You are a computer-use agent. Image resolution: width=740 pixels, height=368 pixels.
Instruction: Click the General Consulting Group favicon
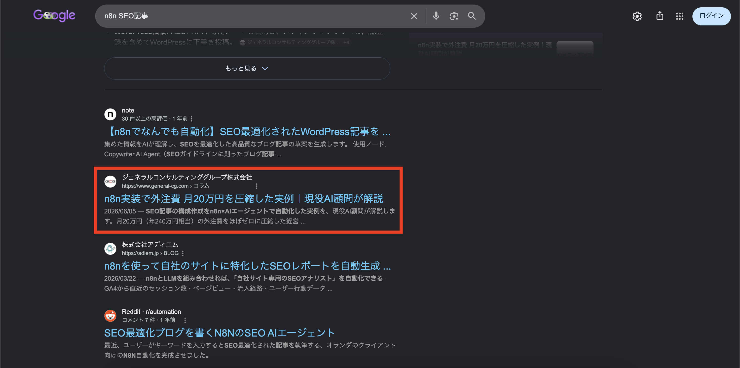click(110, 181)
